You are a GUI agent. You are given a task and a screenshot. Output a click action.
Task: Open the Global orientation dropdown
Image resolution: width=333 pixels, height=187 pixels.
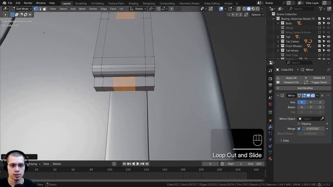138,9
